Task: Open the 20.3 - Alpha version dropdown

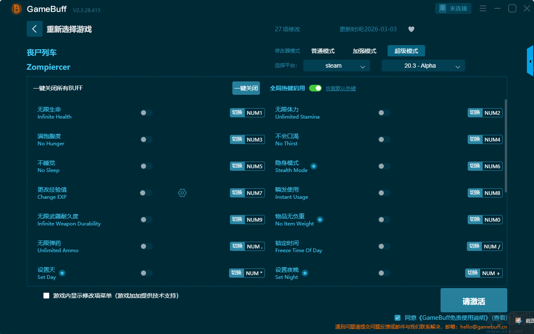Action: click(423, 66)
